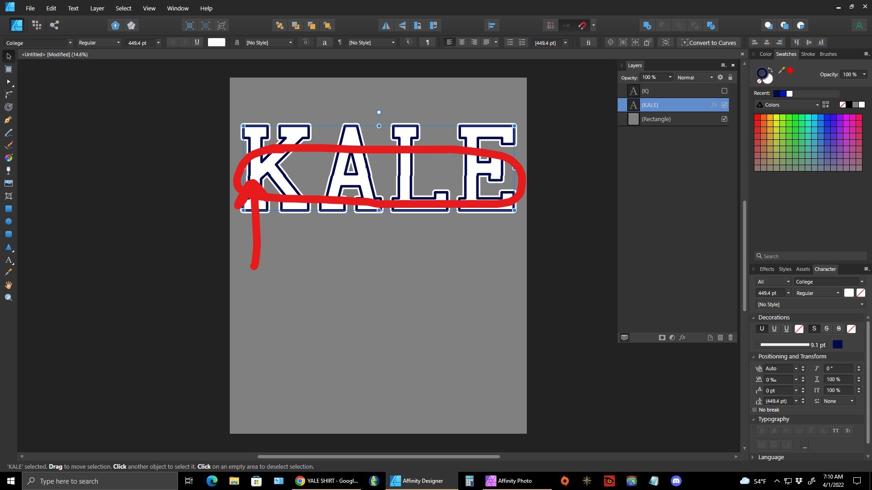
Task: Collapse the Decorations section
Action: (753, 318)
